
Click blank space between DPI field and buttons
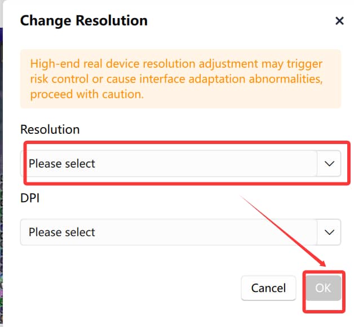[169, 260]
